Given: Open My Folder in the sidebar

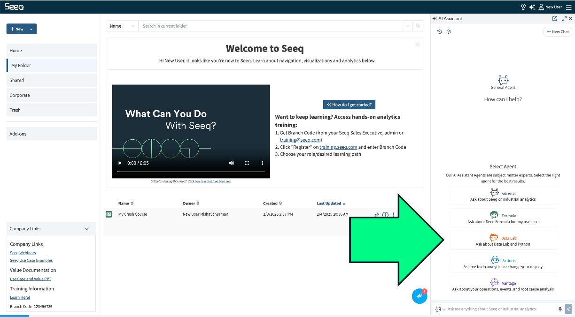Looking at the screenshot, I should pyautogui.click(x=22, y=65).
